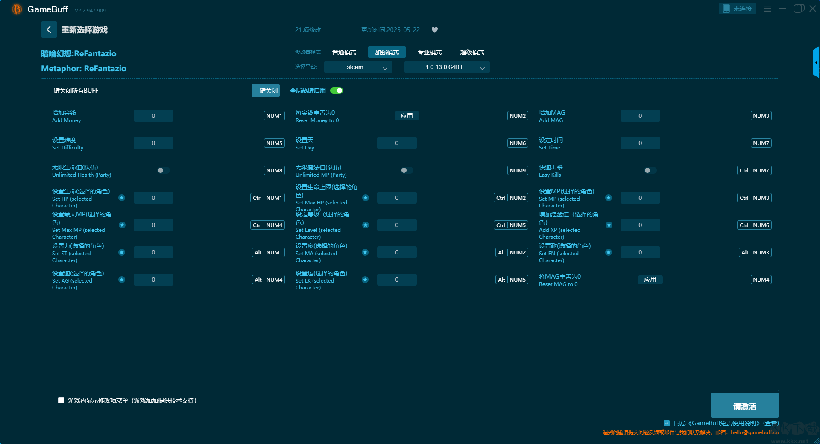Click the 请激活 activate button
820x444 pixels.
pyautogui.click(x=744, y=406)
